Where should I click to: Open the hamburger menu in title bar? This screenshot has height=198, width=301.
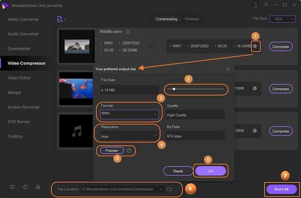(x=266, y=4)
